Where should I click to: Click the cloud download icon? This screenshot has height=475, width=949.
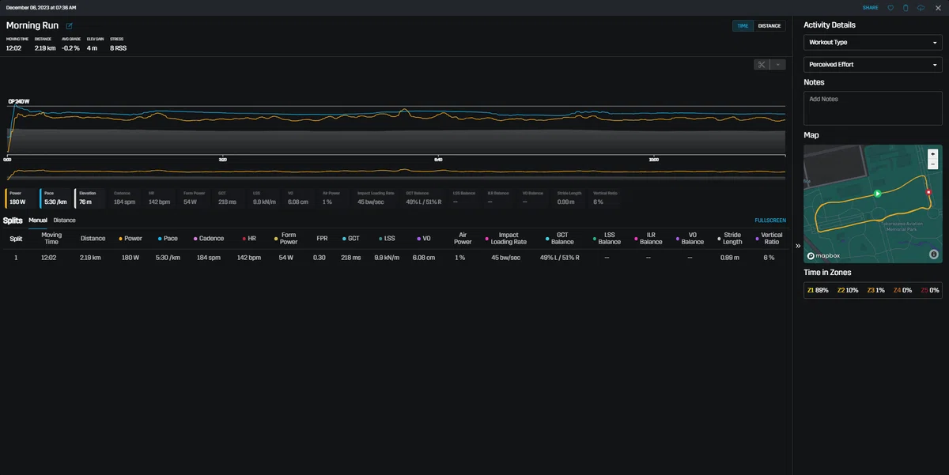(921, 8)
